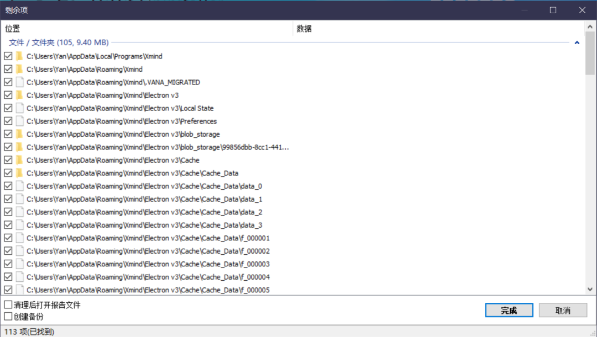
Task: Select the Cache_Data\data_2 path text
Action: pyautogui.click(x=144, y=212)
